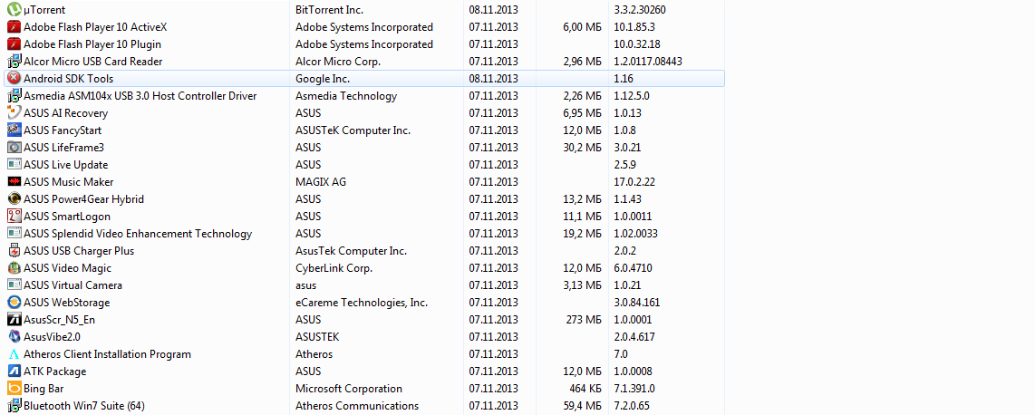The image size is (1035, 415).
Task: Click the Alcor Micro USB Card Reader icon
Action: point(14,62)
